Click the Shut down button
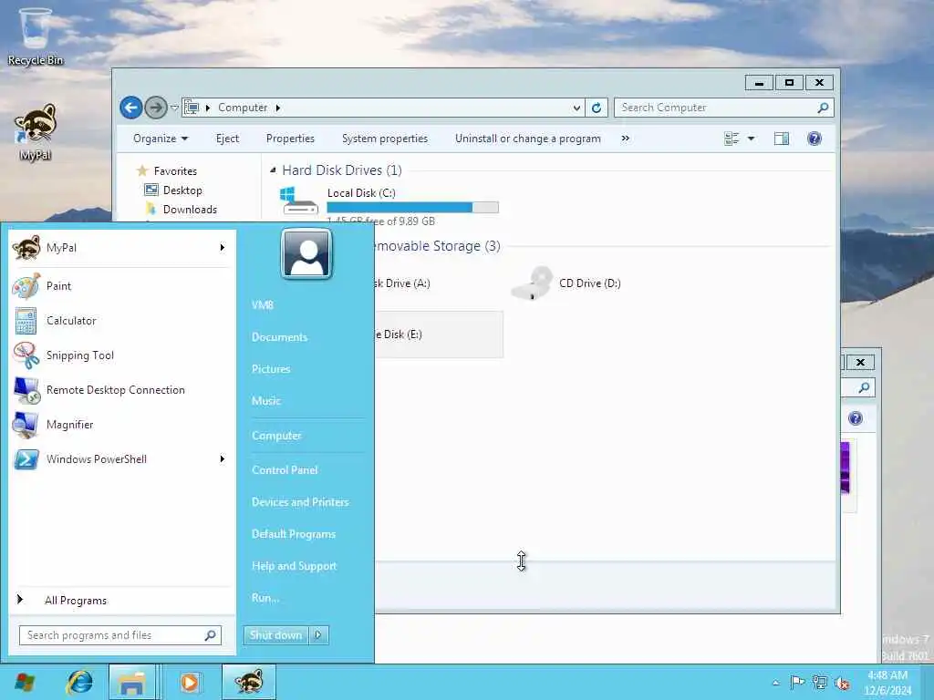This screenshot has height=700, width=934. (275, 635)
